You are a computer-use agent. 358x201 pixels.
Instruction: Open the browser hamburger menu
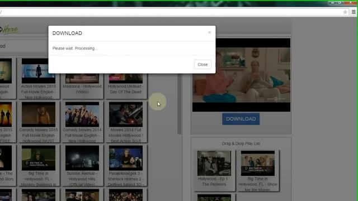click(354, 12)
